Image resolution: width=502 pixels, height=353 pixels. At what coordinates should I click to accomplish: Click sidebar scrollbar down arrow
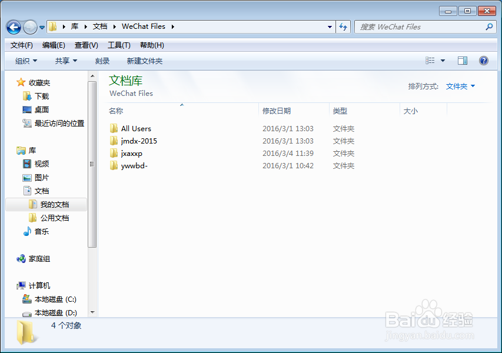(x=92, y=312)
